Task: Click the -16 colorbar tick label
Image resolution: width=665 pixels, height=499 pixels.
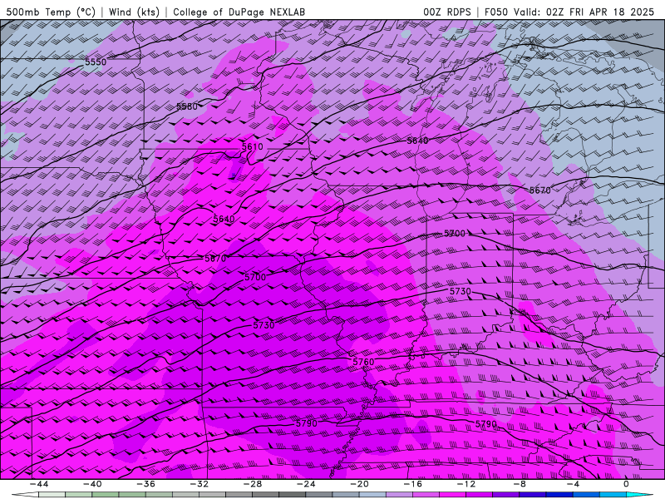Action: tap(413, 484)
